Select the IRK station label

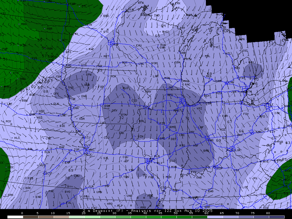[x=121, y=133]
